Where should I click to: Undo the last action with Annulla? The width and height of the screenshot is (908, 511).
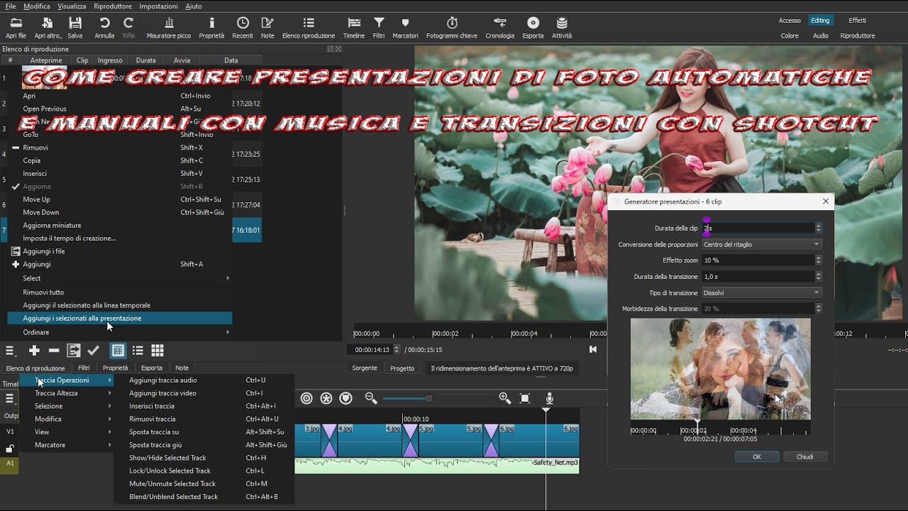pos(104,28)
